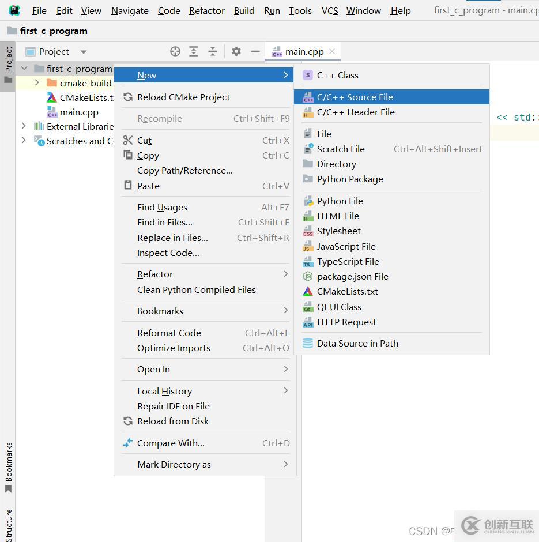Click Paste in the context menu
Image resolution: width=539 pixels, height=542 pixels.
tap(205, 186)
